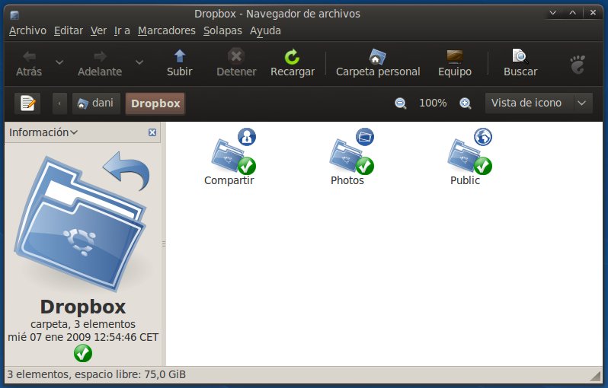Open the Editar menu
Viewport: 608px width, 388px height.
point(69,30)
